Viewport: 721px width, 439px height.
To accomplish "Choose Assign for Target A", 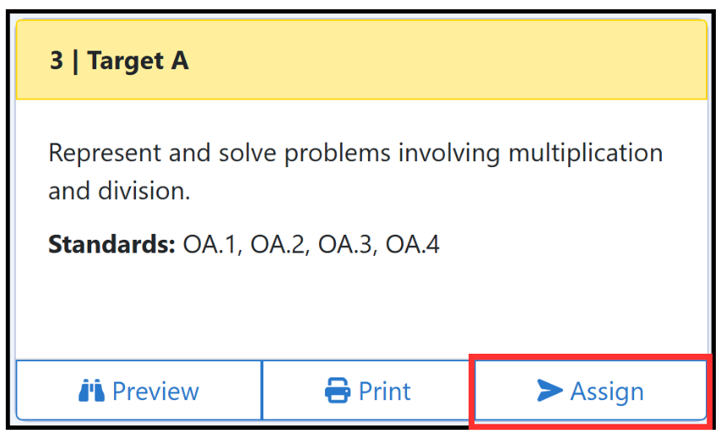I will pyautogui.click(x=590, y=390).
